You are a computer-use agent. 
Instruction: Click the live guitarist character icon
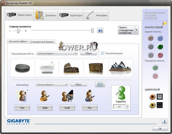coord(45,96)
